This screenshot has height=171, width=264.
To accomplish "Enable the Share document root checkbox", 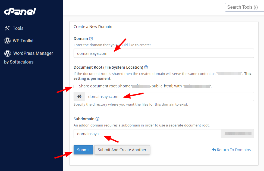I will [x=76, y=86].
